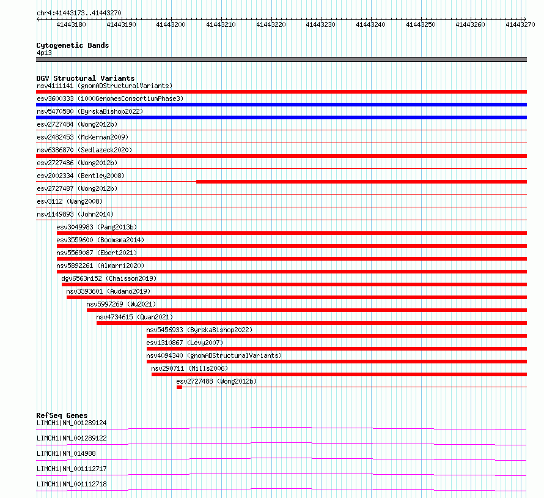The image size is (544, 498).
Task: Click ruler position 41443200
Action: [x=171, y=24]
